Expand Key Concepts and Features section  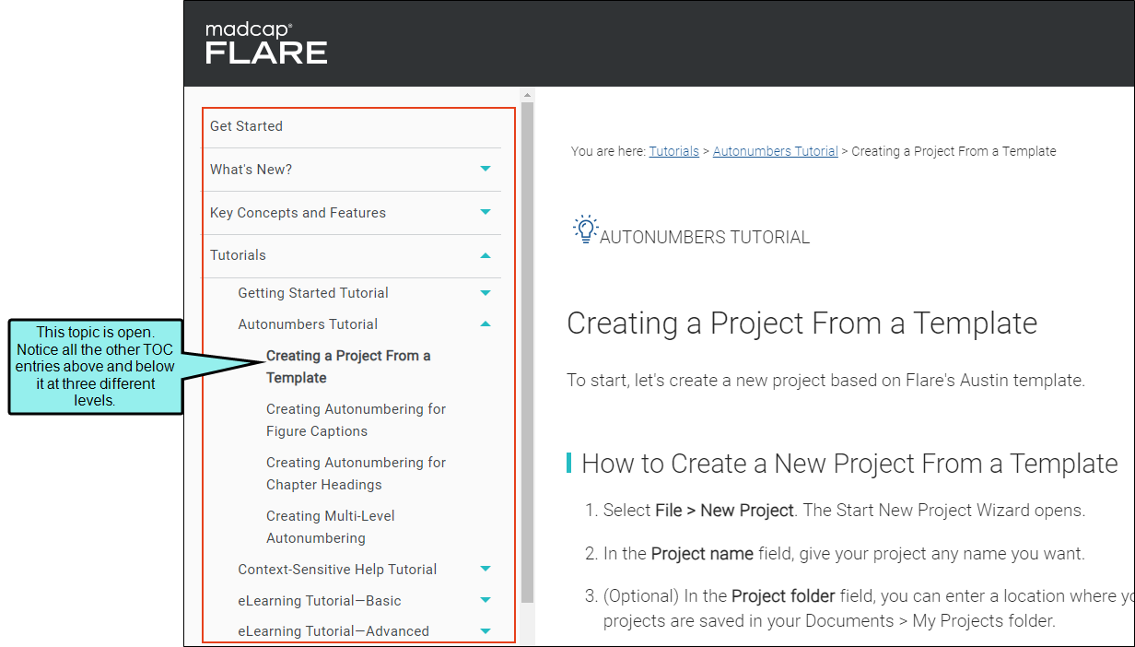486,212
